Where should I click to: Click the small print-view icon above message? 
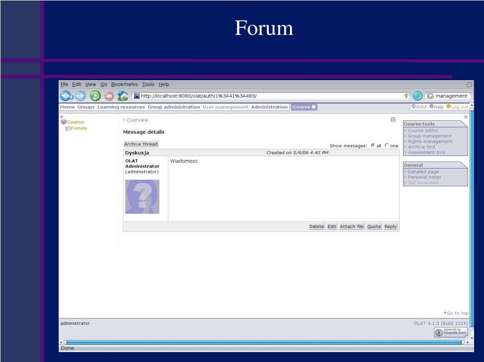[393, 120]
